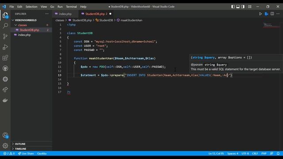Expand the TIMELINE section
The image size is (283, 159).
(21, 149)
